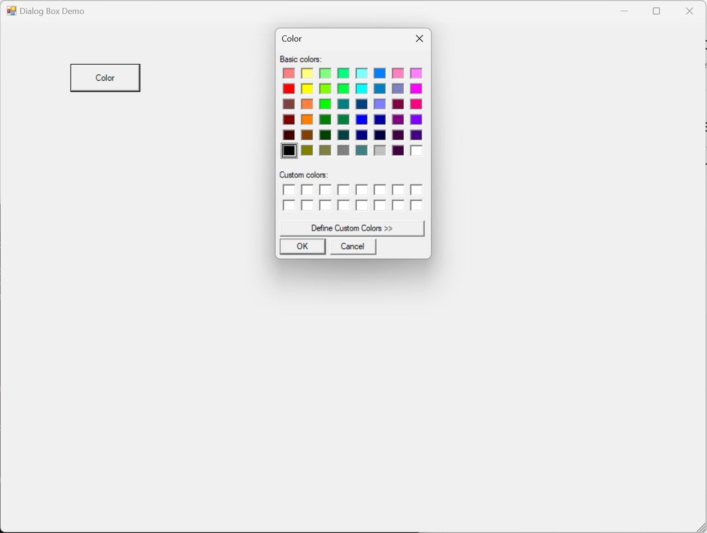Pick the pale yellow color swatch
Screen dimensions: 707x533
[307, 74]
